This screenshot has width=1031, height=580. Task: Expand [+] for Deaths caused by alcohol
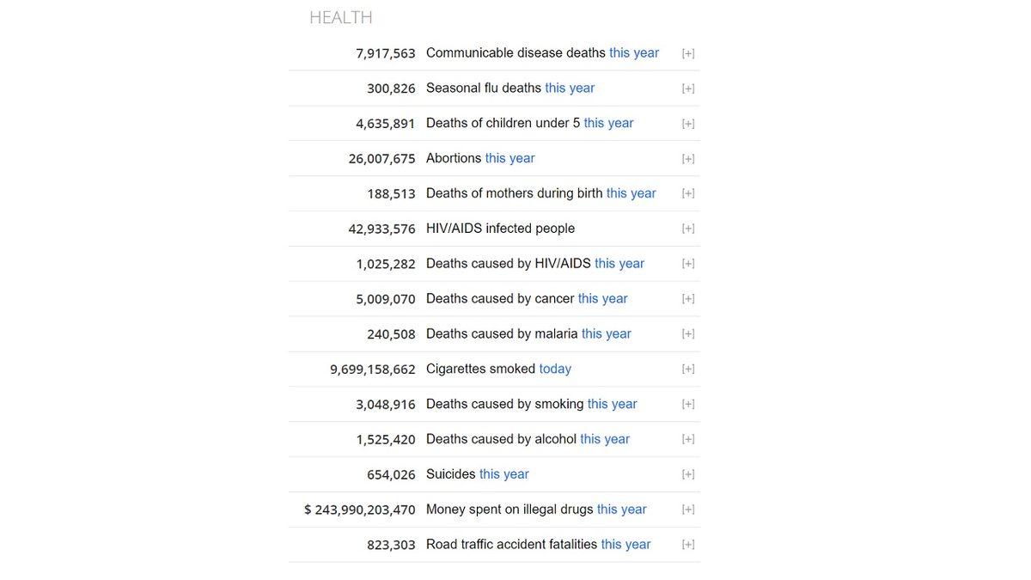(x=688, y=439)
